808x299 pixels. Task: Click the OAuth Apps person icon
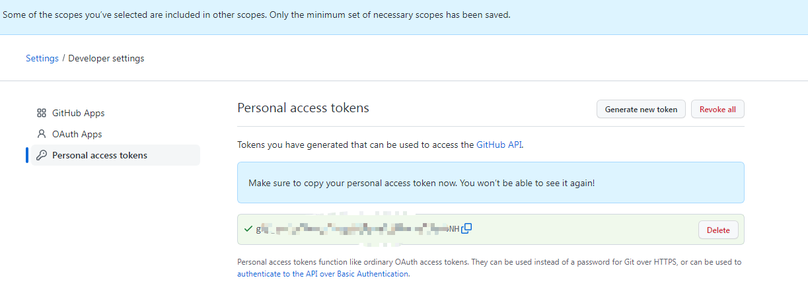pyautogui.click(x=41, y=134)
